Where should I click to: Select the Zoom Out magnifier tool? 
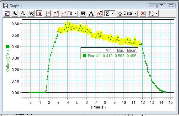click(23, 13)
